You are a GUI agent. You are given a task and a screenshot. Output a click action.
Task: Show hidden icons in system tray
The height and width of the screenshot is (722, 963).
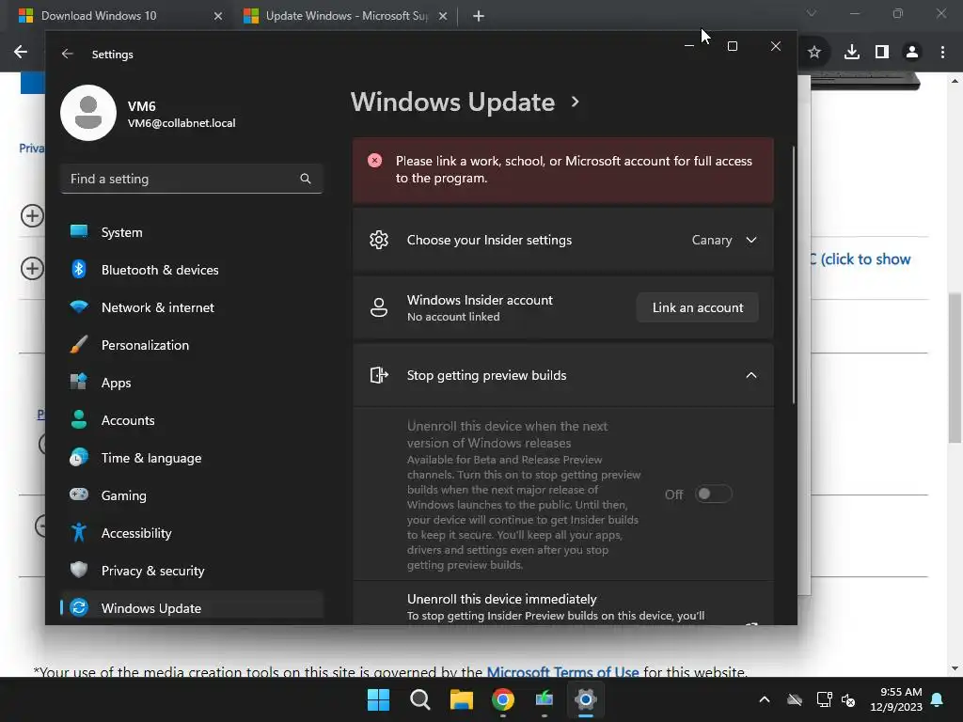click(x=764, y=699)
